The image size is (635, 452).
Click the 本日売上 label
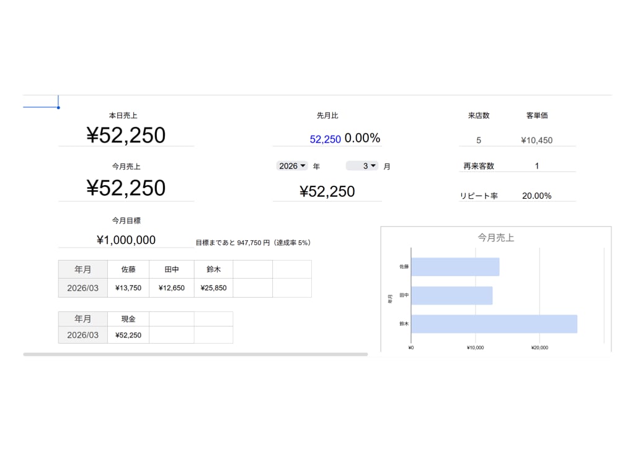(x=123, y=116)
